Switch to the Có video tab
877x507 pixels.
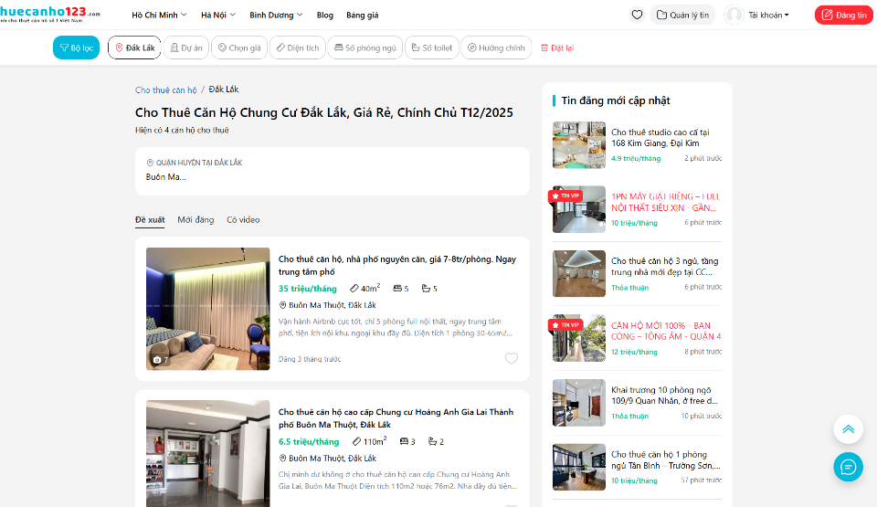click(243, 220)
